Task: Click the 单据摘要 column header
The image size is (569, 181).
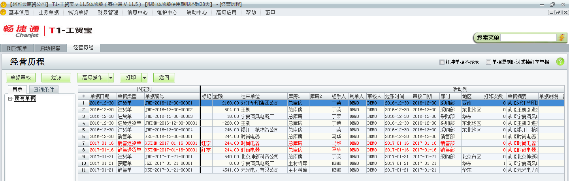Action: point(522,96)
